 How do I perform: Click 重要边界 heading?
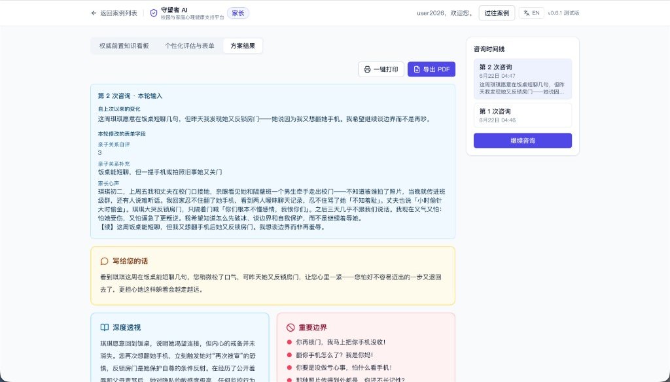click(x=313, y=328)
